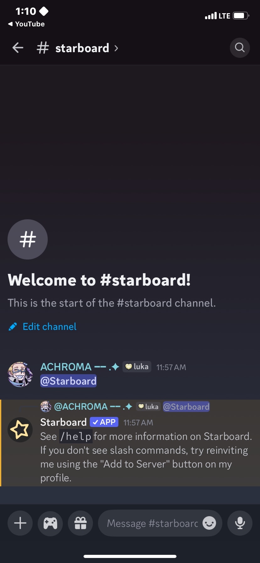Tap the microphone voice message icon
Screen dimensions: 260x563
pyautogui.click(x=240, y=523)
